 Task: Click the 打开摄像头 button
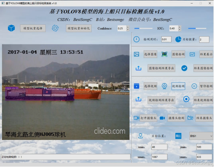(x=148, y=118)
